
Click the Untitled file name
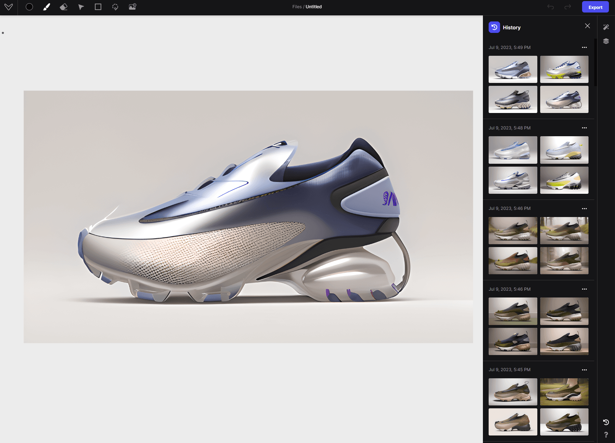pos(314,7)
